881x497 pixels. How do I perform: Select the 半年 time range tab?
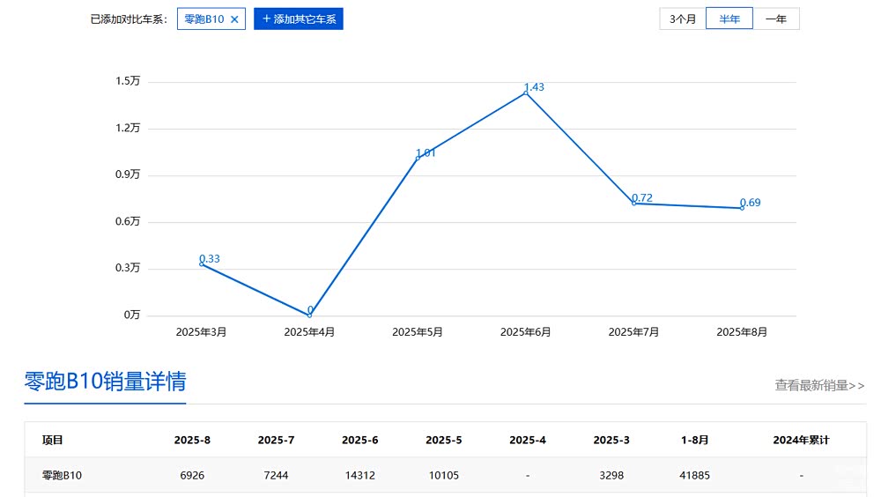click(x=729, y=19)
